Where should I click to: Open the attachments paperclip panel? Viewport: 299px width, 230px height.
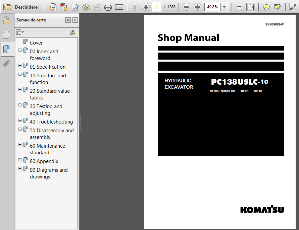6,64
